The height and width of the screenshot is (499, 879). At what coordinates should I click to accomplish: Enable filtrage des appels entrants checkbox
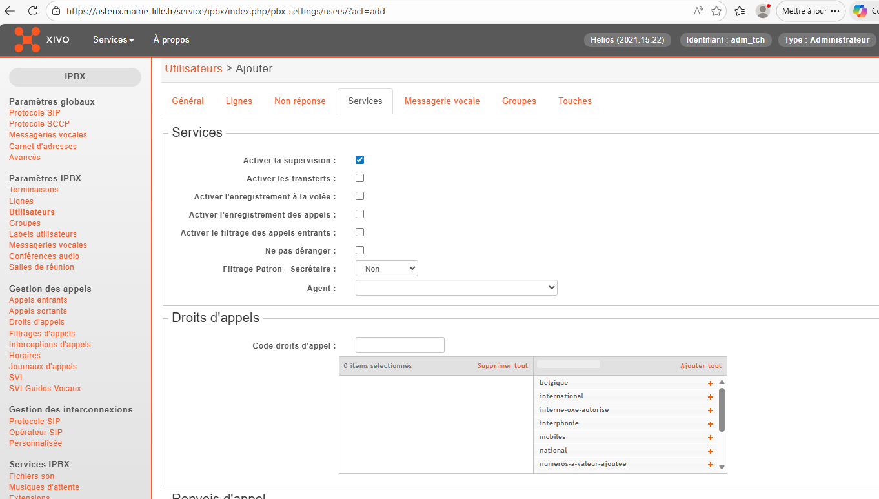360,232
